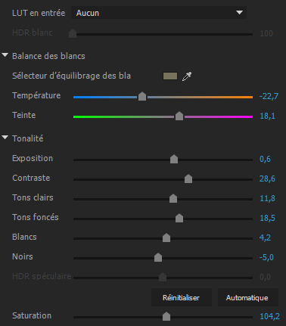This screenshot has height=326, width=286.
Task: Click the Saturation value 104,2
Action: [x=270, y=316]
